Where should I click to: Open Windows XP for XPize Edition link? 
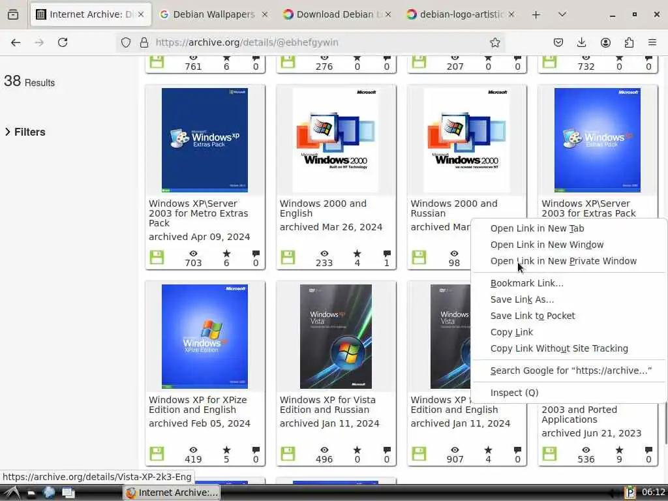coord(198,404)
